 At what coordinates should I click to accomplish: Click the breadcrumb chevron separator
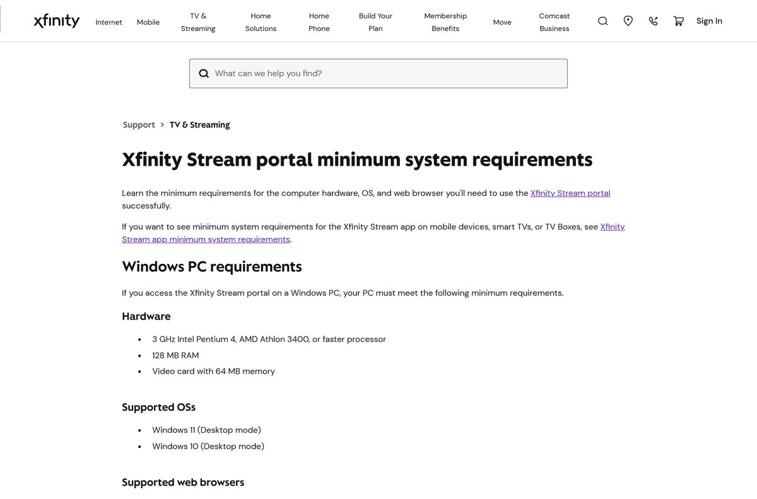pyautogui.click(x=162, y=125)
